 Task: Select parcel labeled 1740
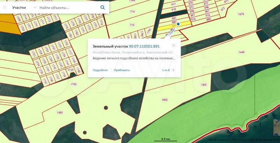click(78, 69)
